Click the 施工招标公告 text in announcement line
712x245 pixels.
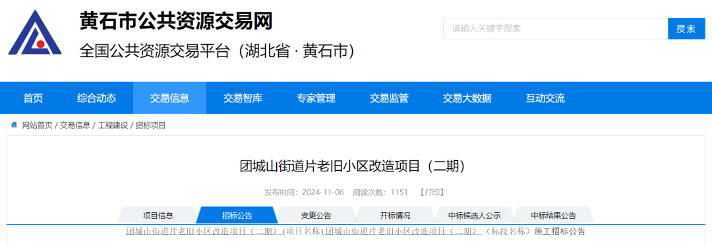560,232
